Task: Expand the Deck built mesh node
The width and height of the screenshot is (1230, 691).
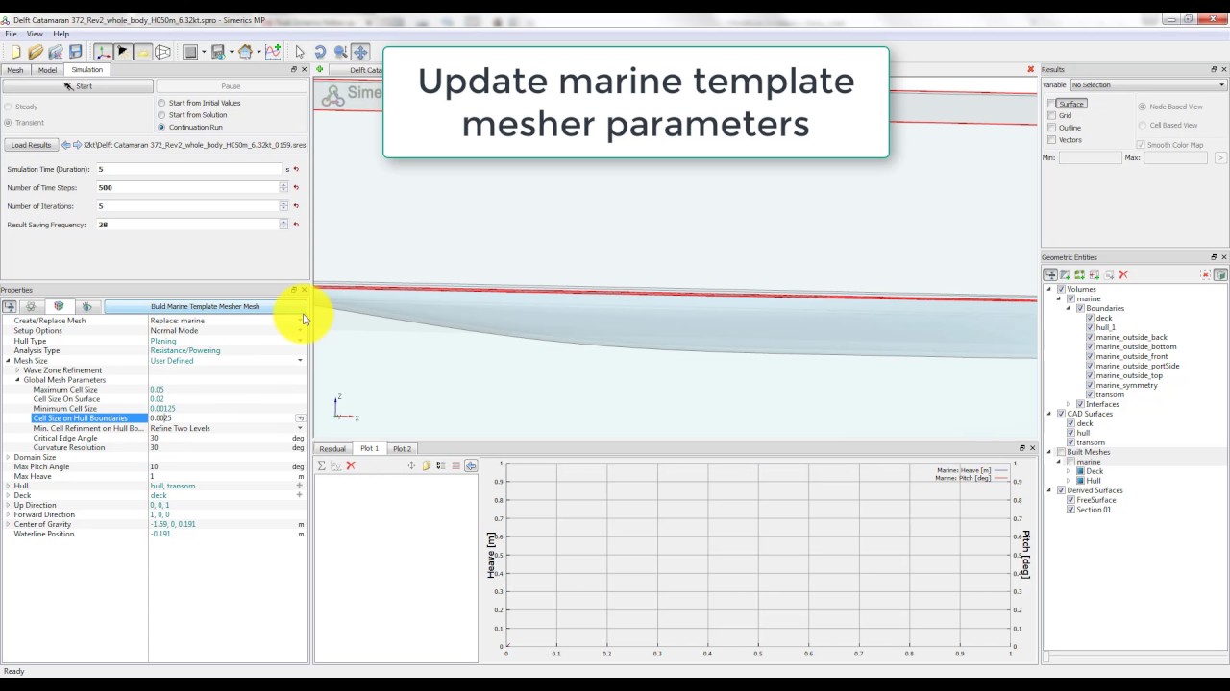Action: [1069, 471]
